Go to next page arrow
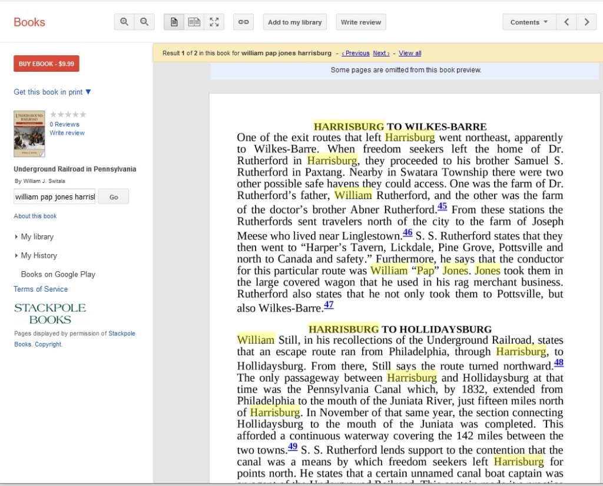The image size is (603, 486). (586, 22)
